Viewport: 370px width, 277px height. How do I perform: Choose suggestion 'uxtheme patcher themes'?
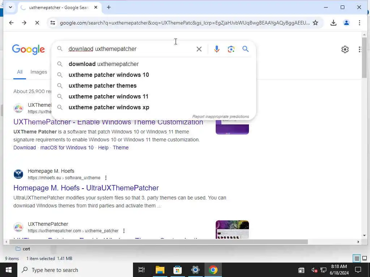tap(154, 86)
